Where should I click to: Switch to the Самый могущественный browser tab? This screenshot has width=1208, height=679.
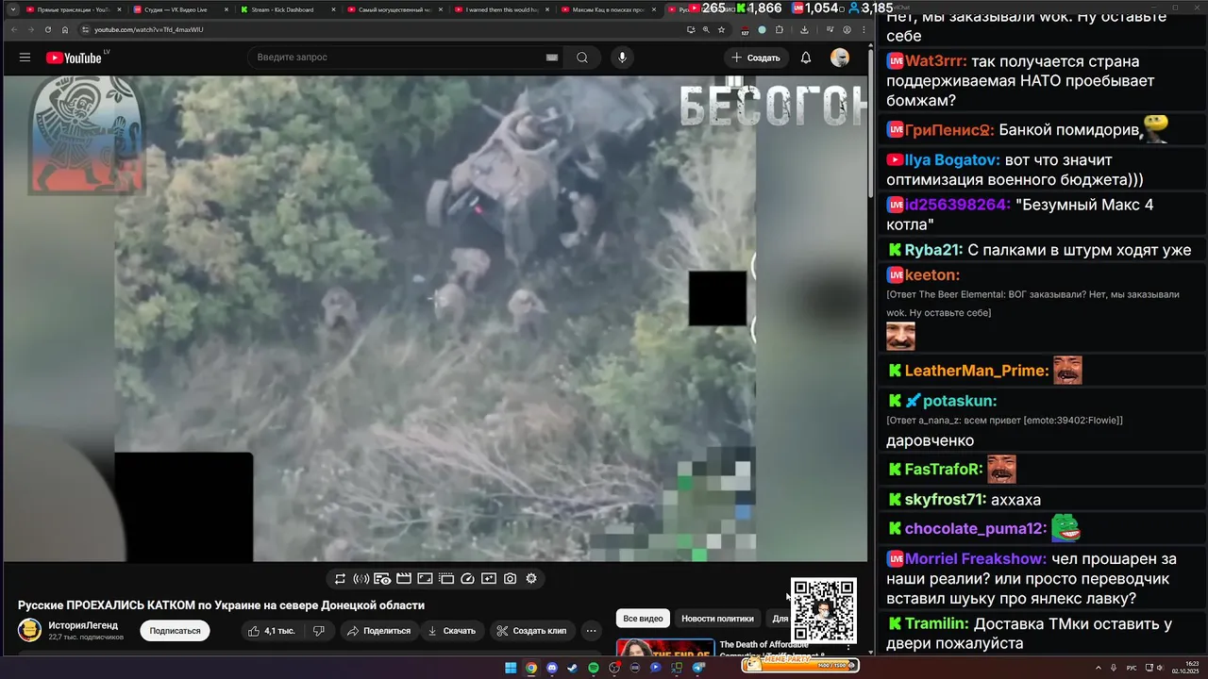[395, 9]
